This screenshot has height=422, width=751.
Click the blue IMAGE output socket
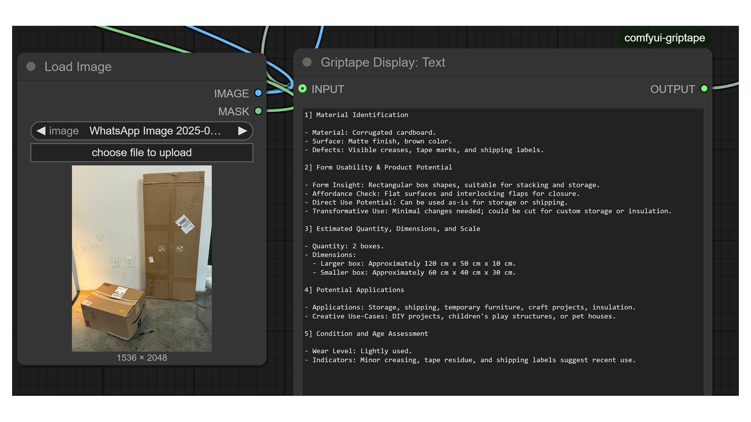[258, 93]
